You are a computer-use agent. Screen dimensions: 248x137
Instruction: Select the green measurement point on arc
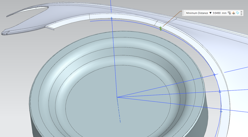coord(161,29)
